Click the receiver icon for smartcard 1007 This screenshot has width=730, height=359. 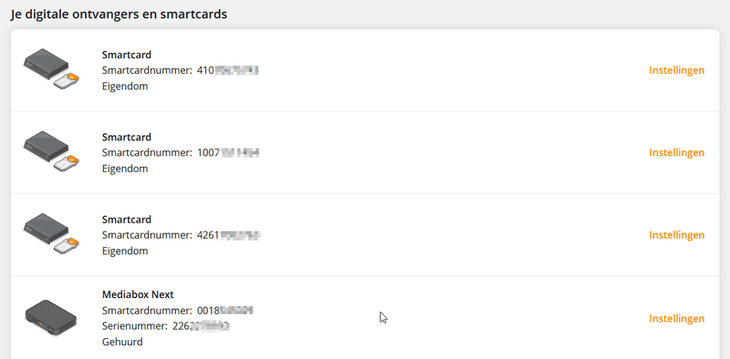click(51, 151)
